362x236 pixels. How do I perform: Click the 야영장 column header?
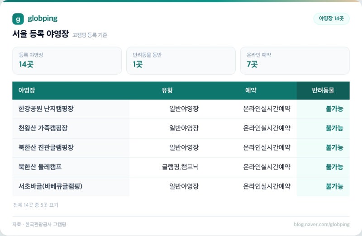pyautogui.click(x=27, y=90)
